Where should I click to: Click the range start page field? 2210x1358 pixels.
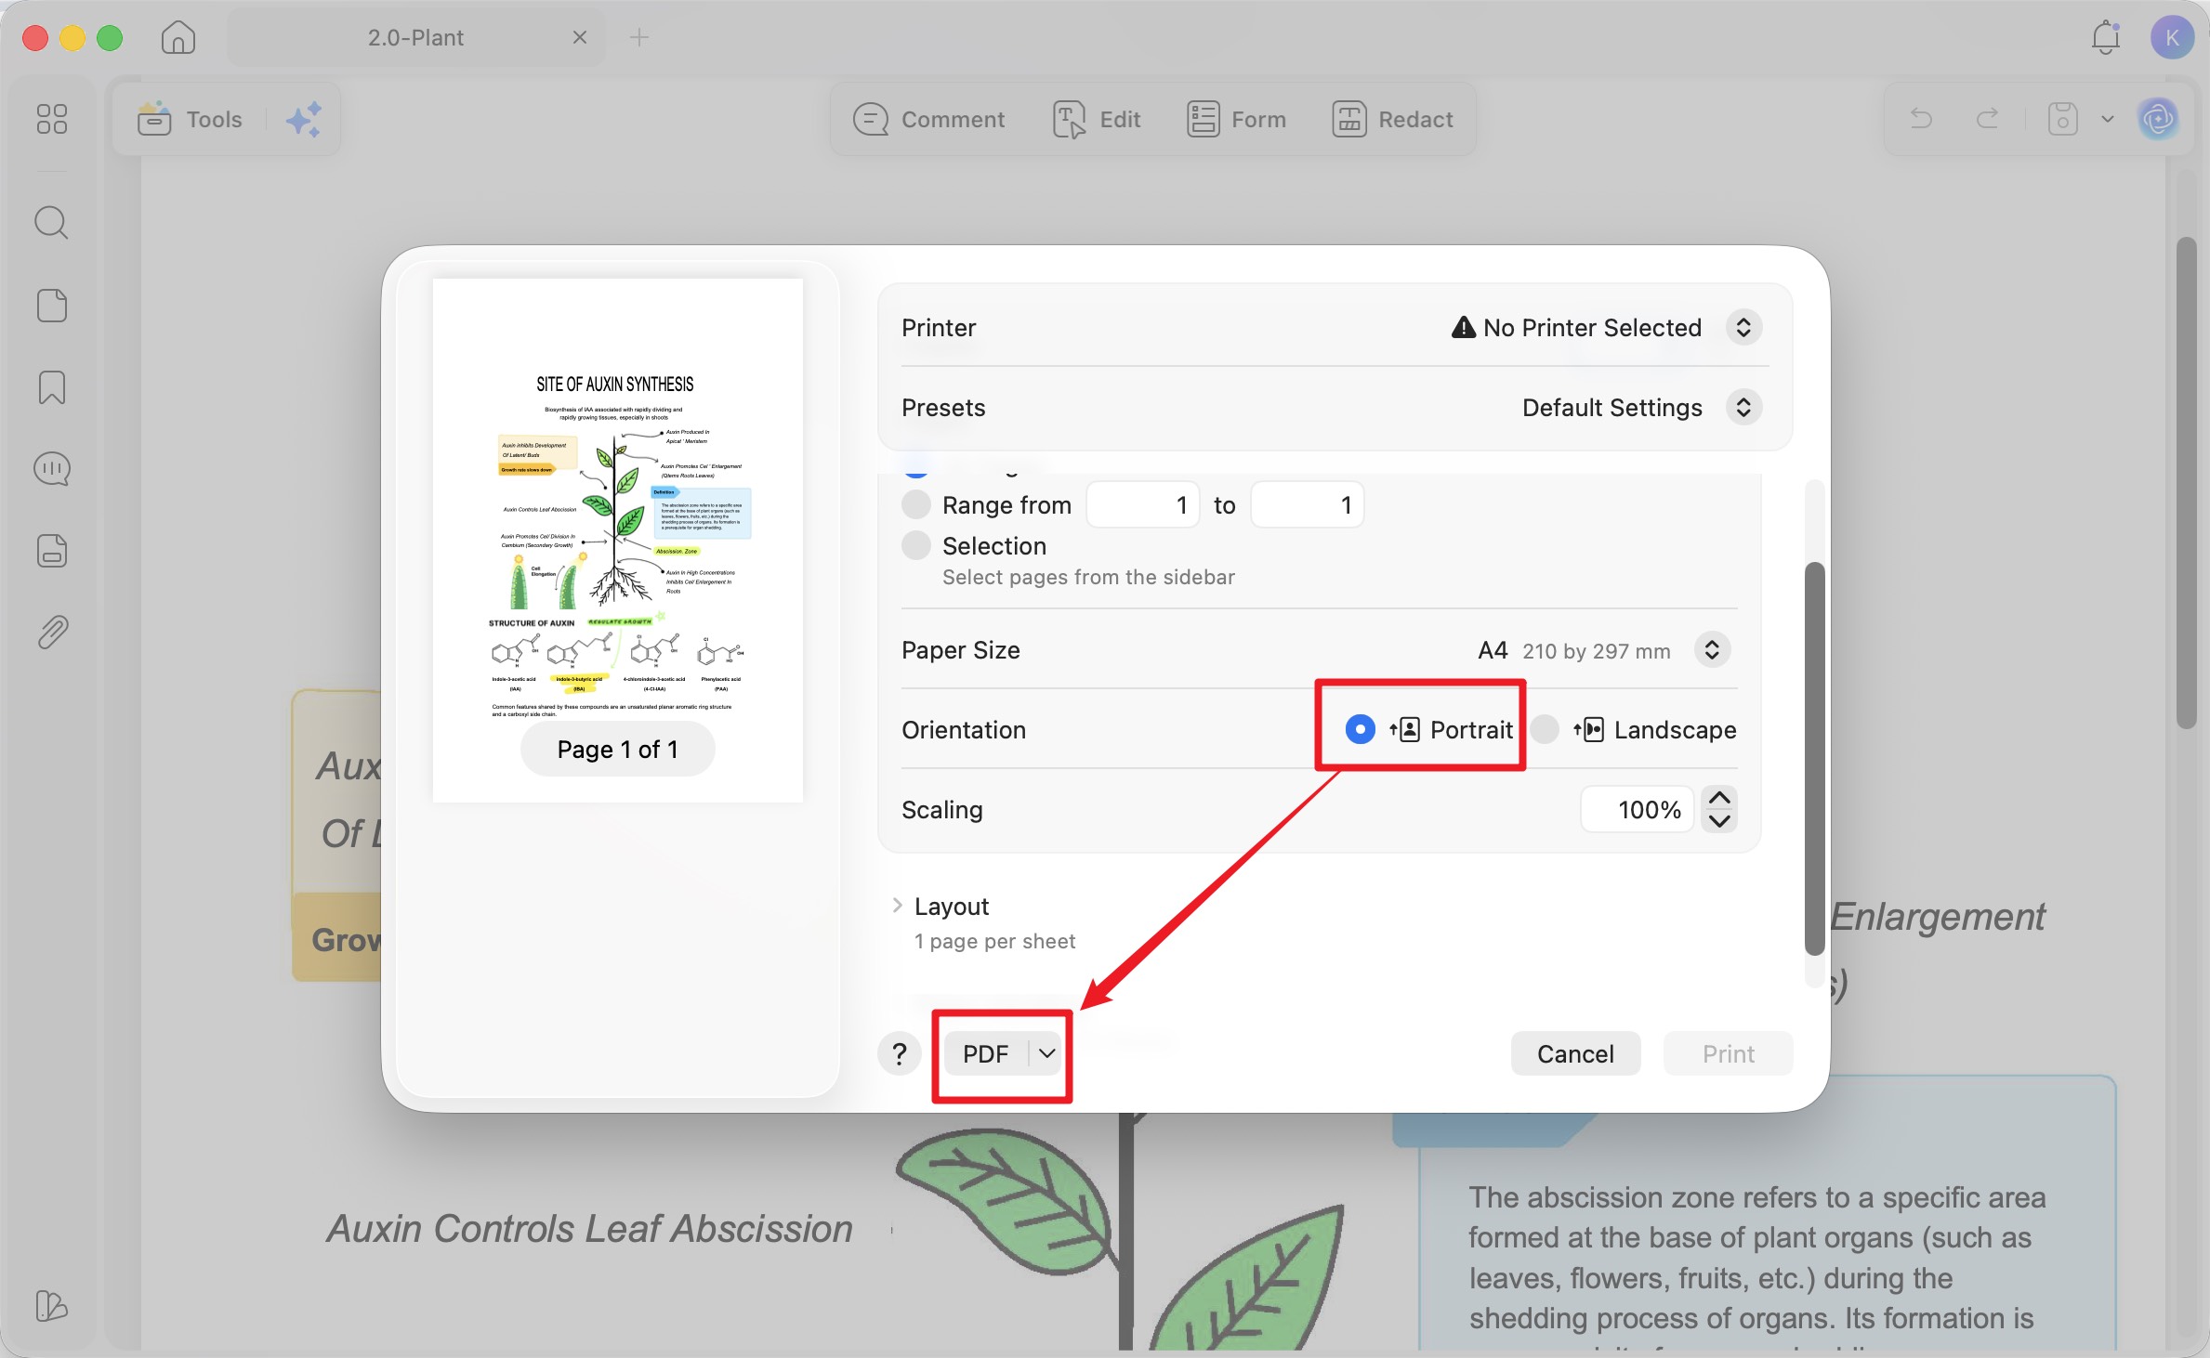pyautogui.click(x=1143, y=504)
